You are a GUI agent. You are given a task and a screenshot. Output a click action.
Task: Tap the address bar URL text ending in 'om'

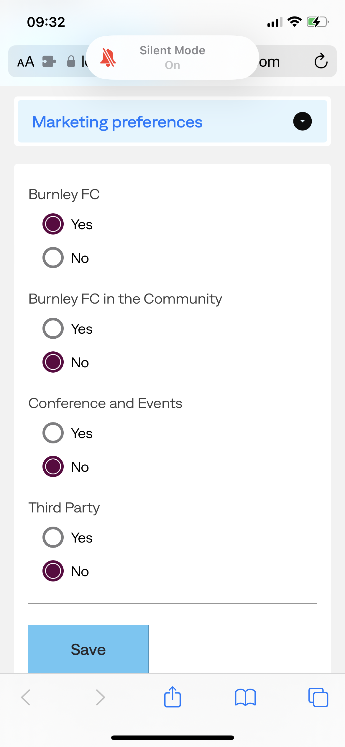[269, 62]
